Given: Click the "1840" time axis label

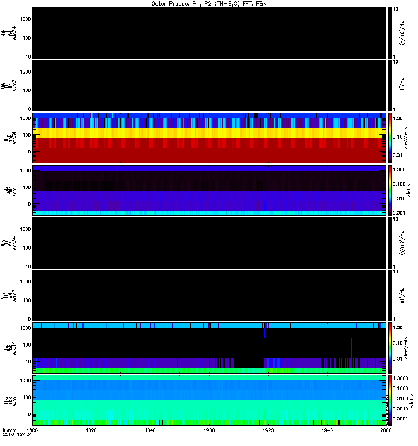Looking at the screenshot, I should [x=150, y=430].
